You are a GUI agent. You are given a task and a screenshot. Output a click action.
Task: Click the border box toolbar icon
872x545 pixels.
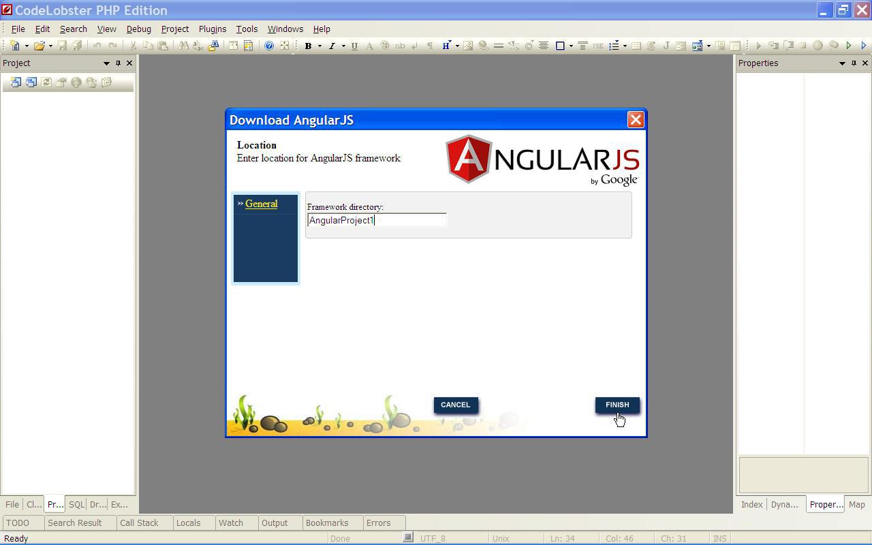pos(560,46)
